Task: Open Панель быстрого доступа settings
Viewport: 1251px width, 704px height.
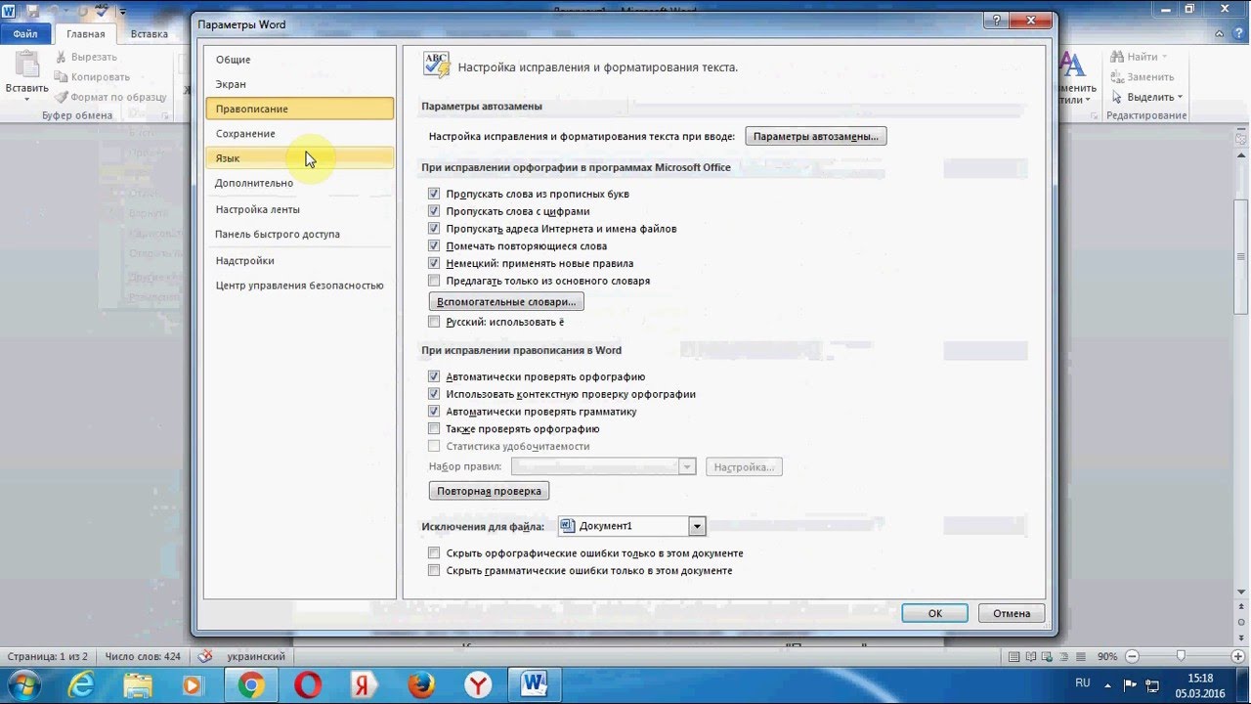Action: click(300, 234)
